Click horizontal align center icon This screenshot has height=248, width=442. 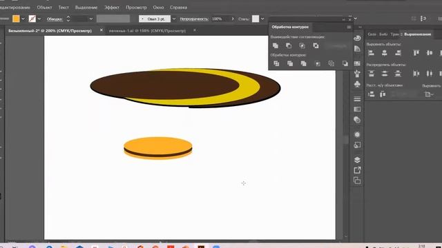pyautogui.click(x=385, y=53)
